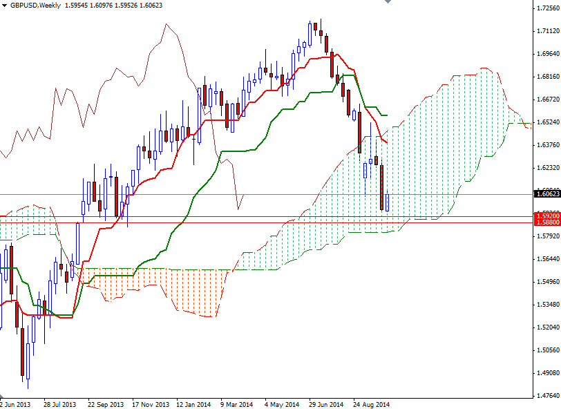This screenshot has width=561, height=409.
Task: Click the 1.47640 price axis label
Action: (543, 396)
